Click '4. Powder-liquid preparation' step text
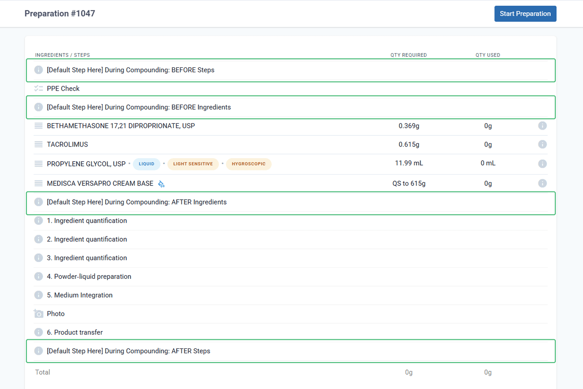This screenshot has width=583, height=389. tap(89, 276)
